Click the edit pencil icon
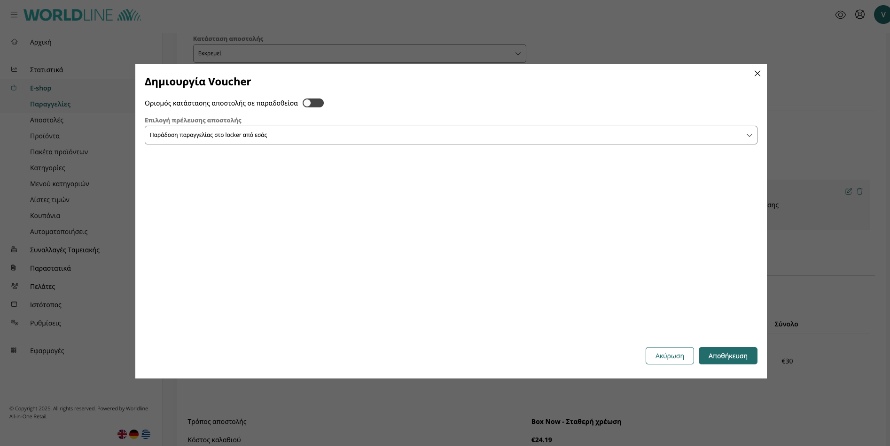890x446 pixels. (848, 191)
